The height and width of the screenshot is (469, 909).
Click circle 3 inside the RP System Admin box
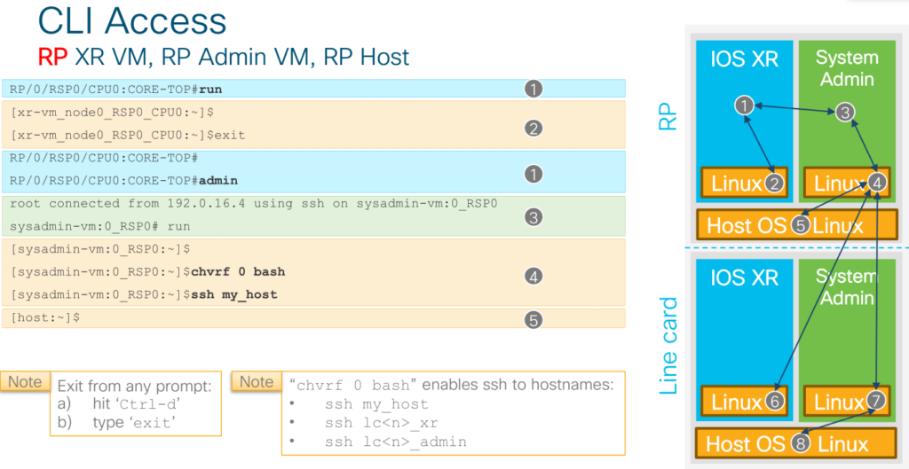(845, 112)
